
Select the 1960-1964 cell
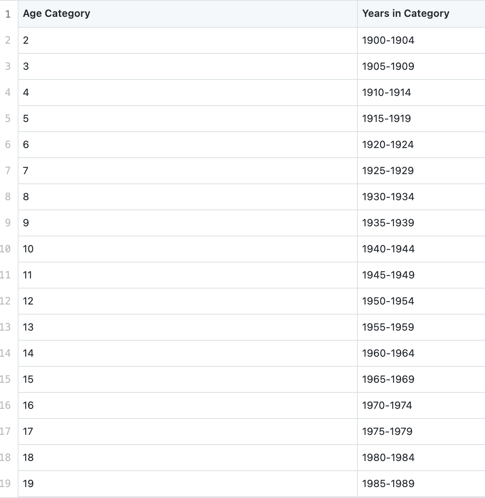tap(388, 353)
